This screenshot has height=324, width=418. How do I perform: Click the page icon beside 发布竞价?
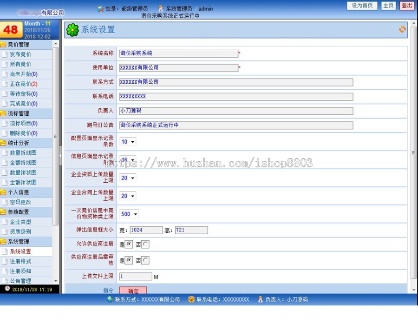[5, 54]
